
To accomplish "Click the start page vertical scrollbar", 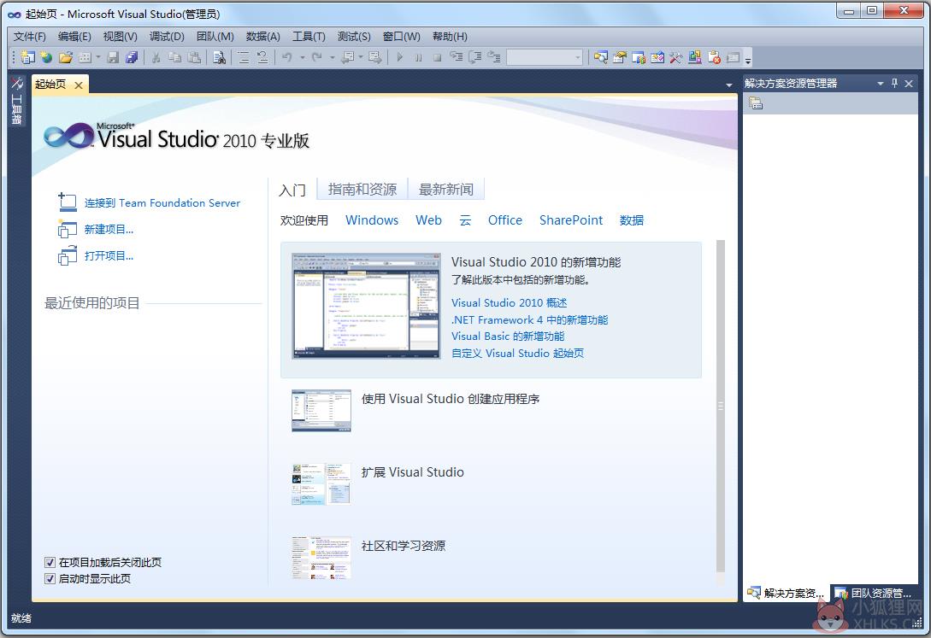I will pos(721,406).
